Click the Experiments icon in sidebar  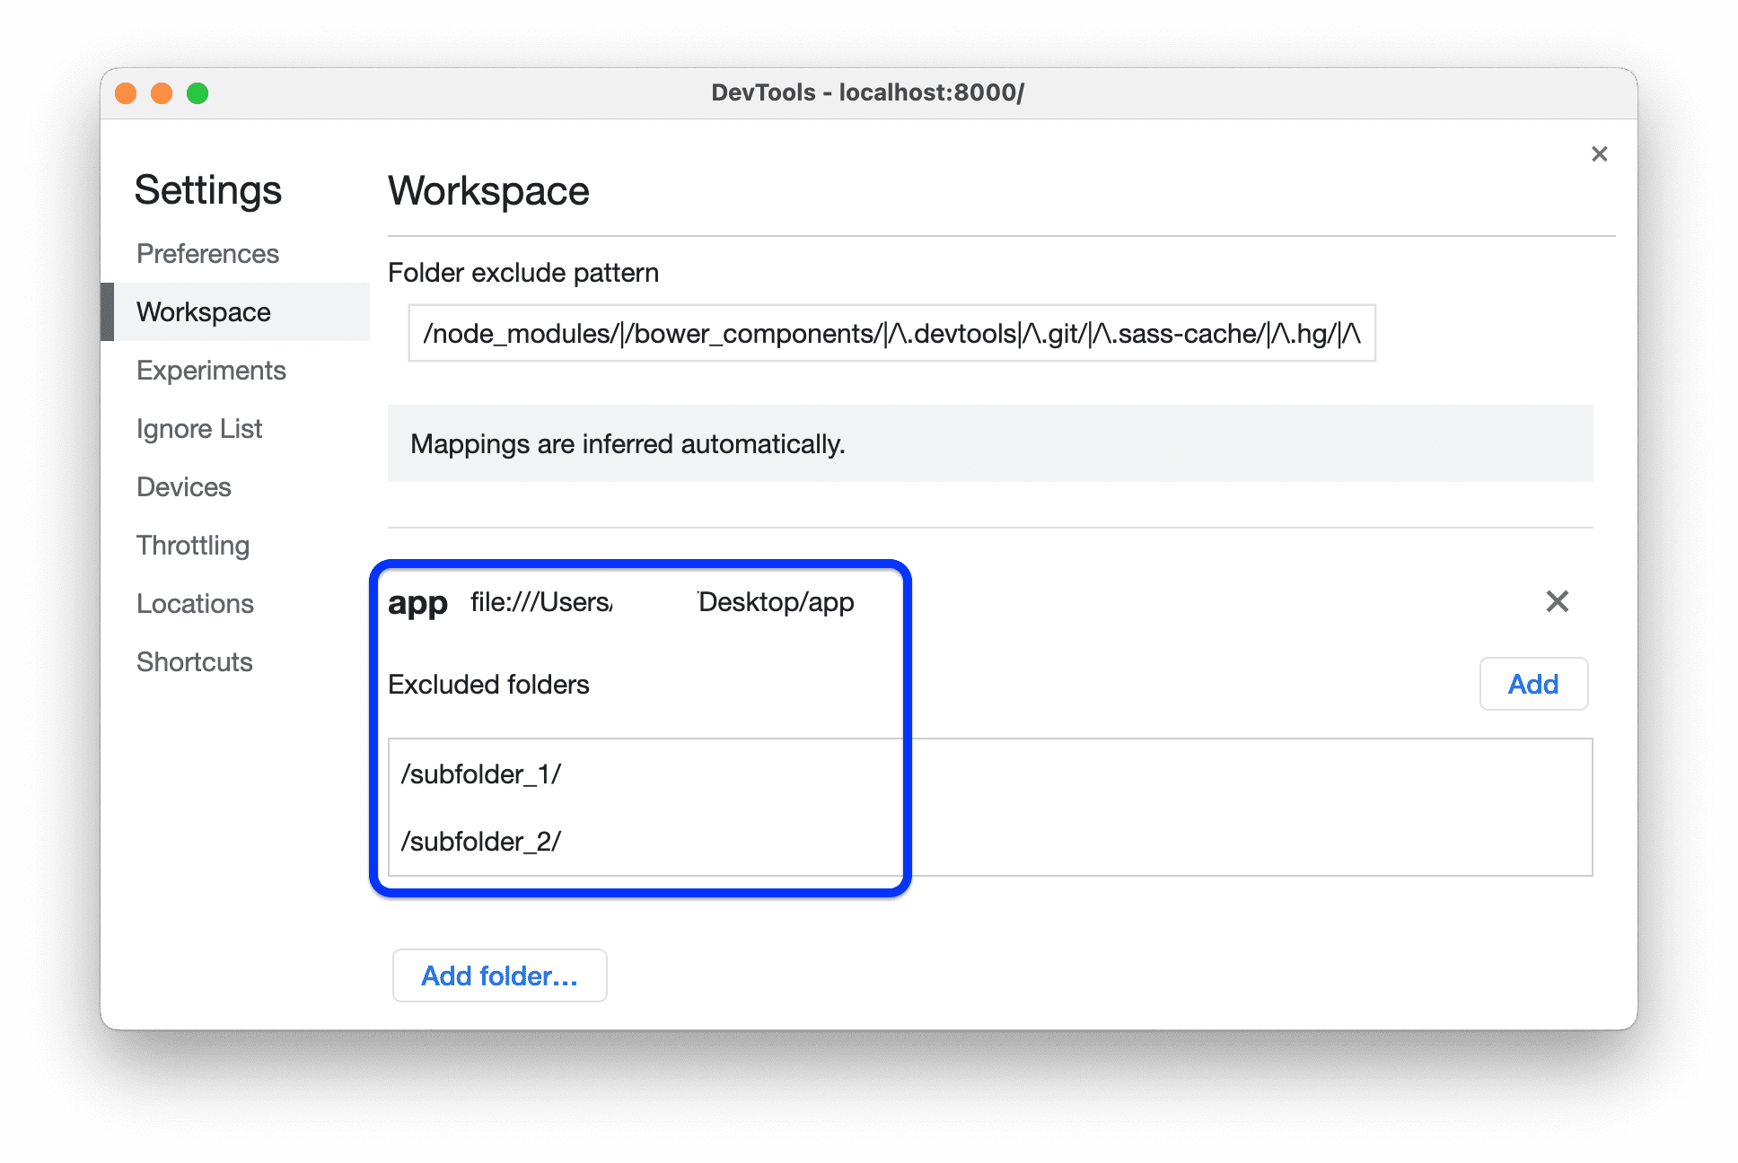click(212, 370)
